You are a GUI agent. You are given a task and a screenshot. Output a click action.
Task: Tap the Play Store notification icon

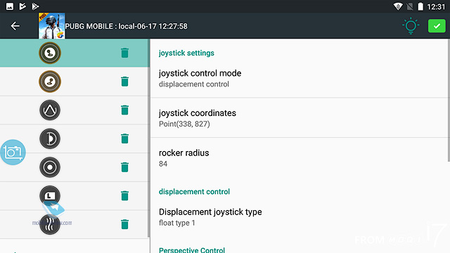[x=35, y=6]
